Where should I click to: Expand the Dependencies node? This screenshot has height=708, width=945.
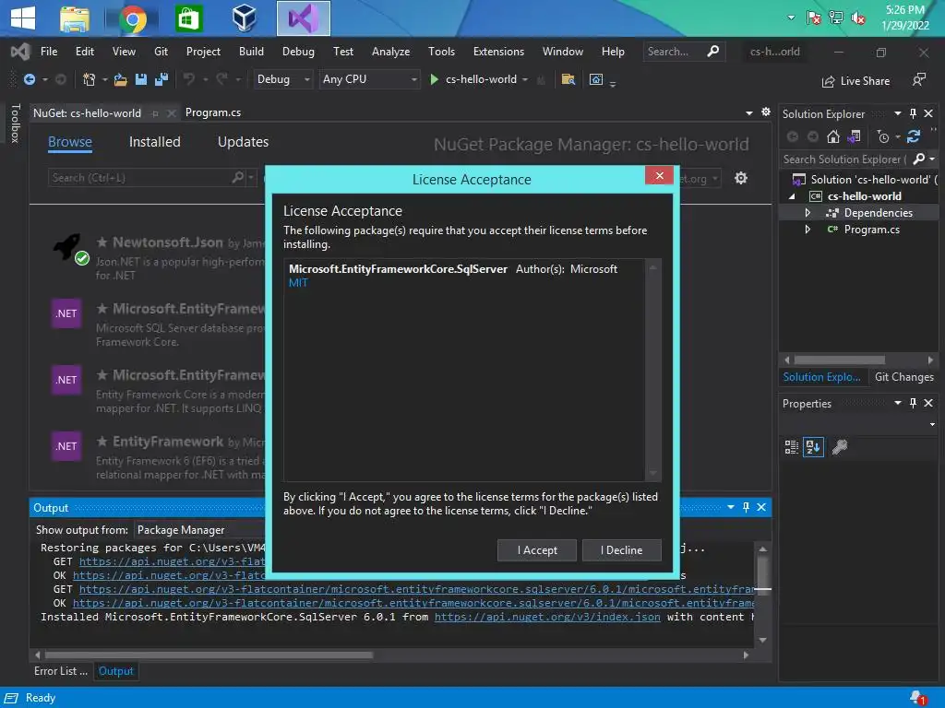coord(807,213)
